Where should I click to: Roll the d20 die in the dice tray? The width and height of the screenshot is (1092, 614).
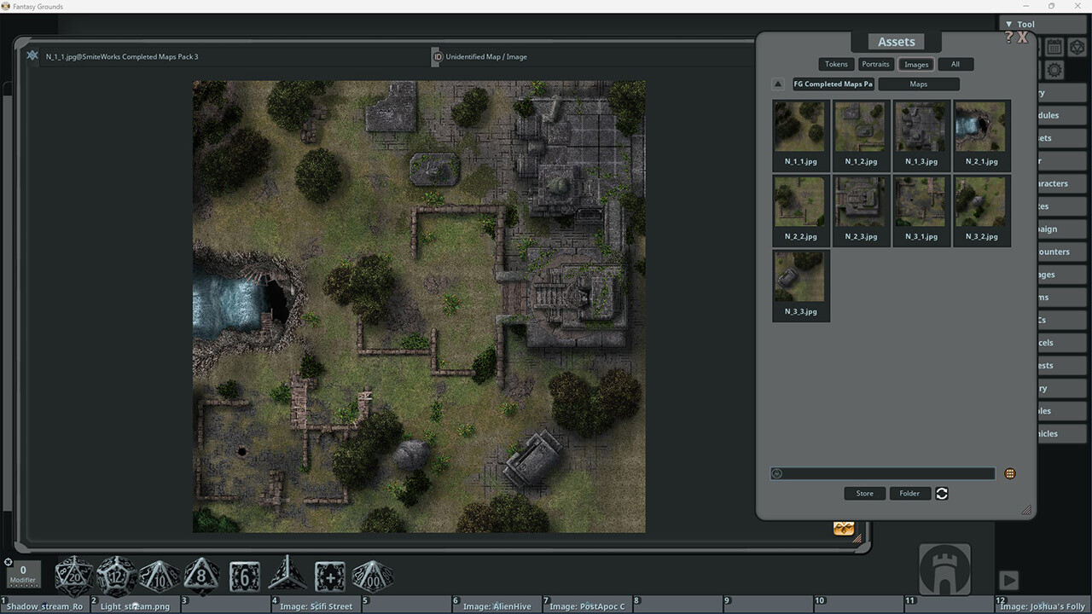click(73, 576)
